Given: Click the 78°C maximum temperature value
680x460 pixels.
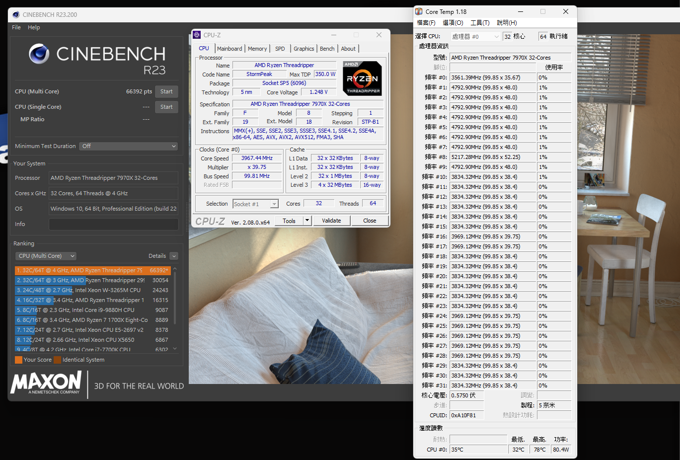Looking at the screenshot, I should coord(540,450).
